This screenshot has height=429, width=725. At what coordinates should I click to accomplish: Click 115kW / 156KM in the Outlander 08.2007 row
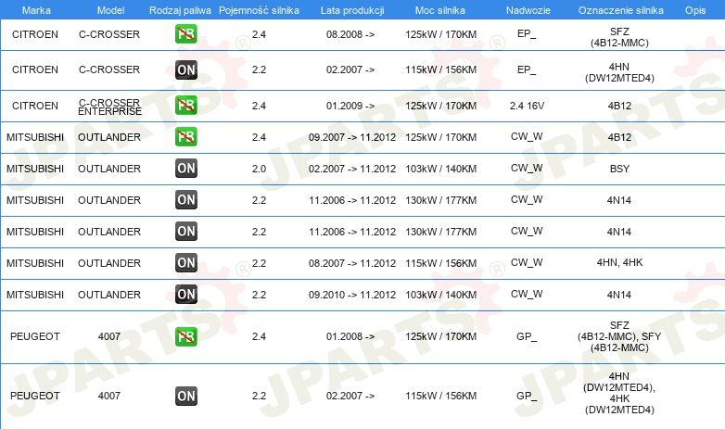click(x=441, y=263)
